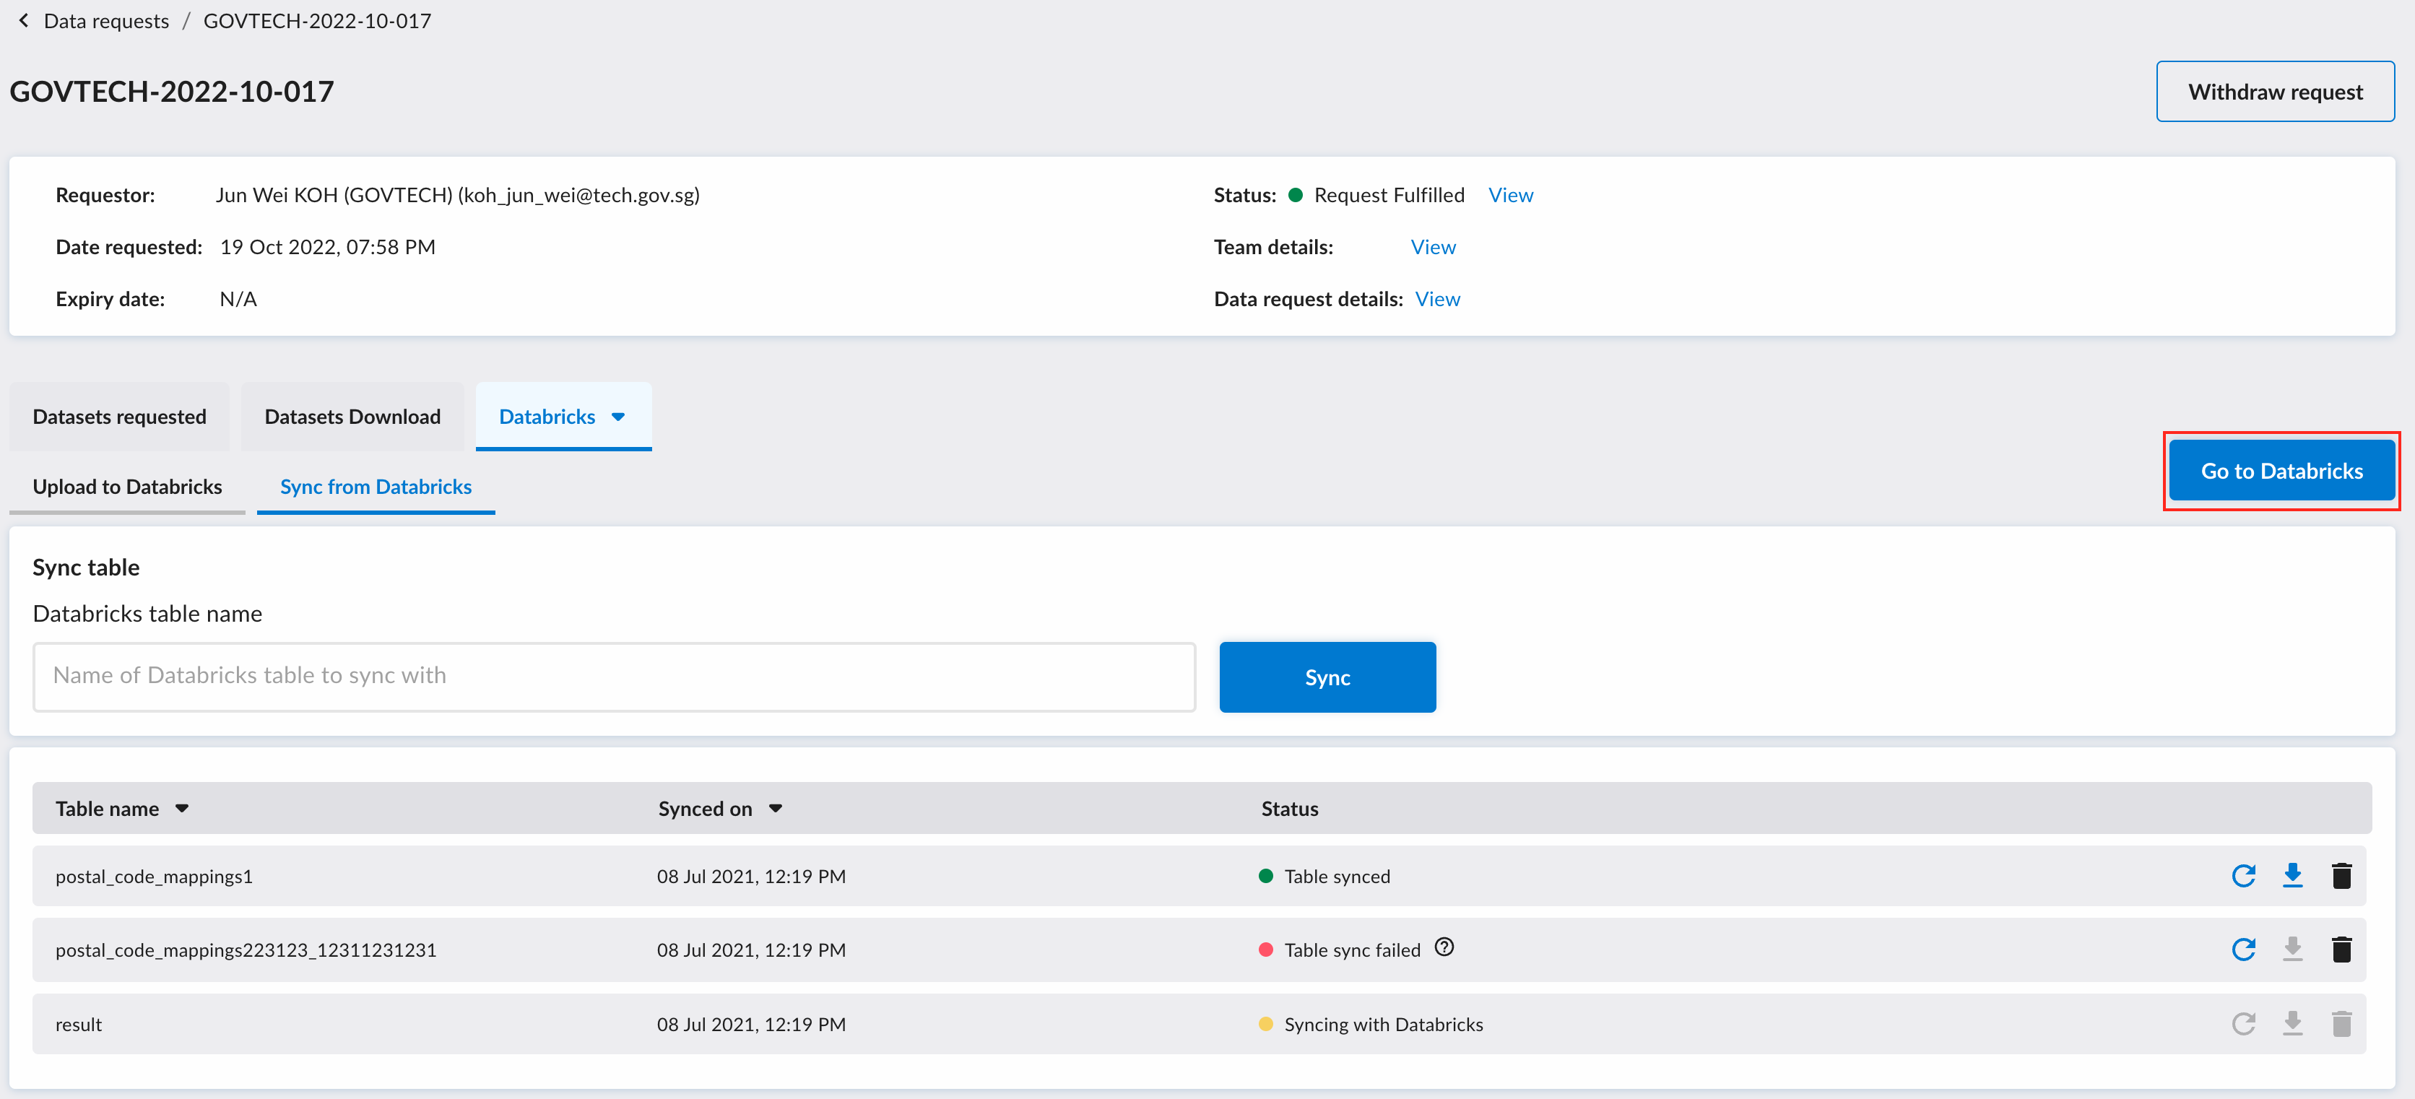The image size is (2415, 1099).
Task: Sort by Synced on column arrow
Action: coord(776,808)
